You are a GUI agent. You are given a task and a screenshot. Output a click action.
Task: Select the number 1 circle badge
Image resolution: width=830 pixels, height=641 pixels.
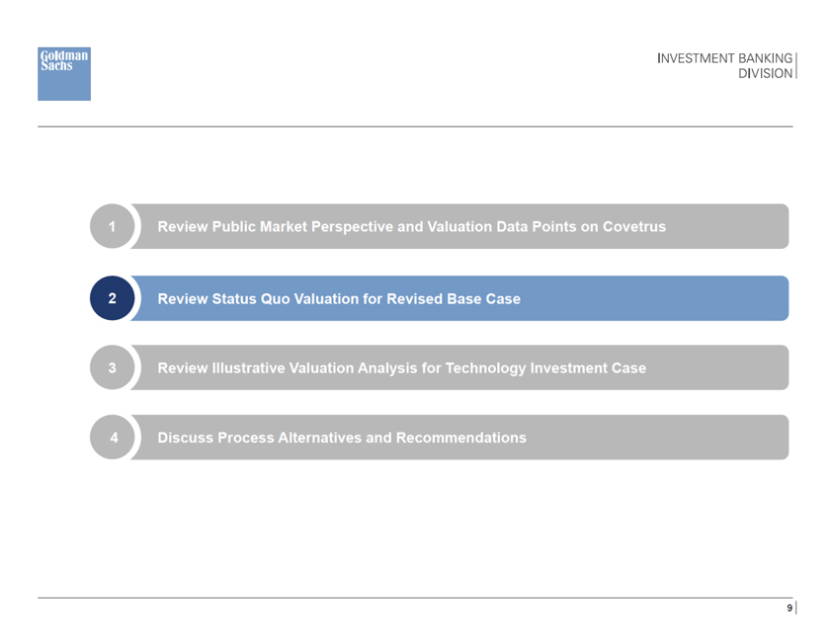coord(112,226)
